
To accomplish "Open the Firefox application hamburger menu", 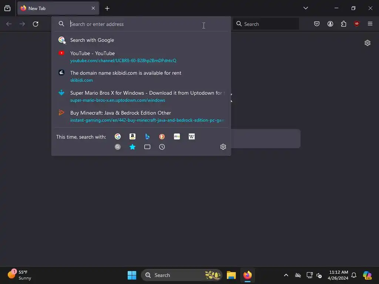I will [x=370, y=24].
